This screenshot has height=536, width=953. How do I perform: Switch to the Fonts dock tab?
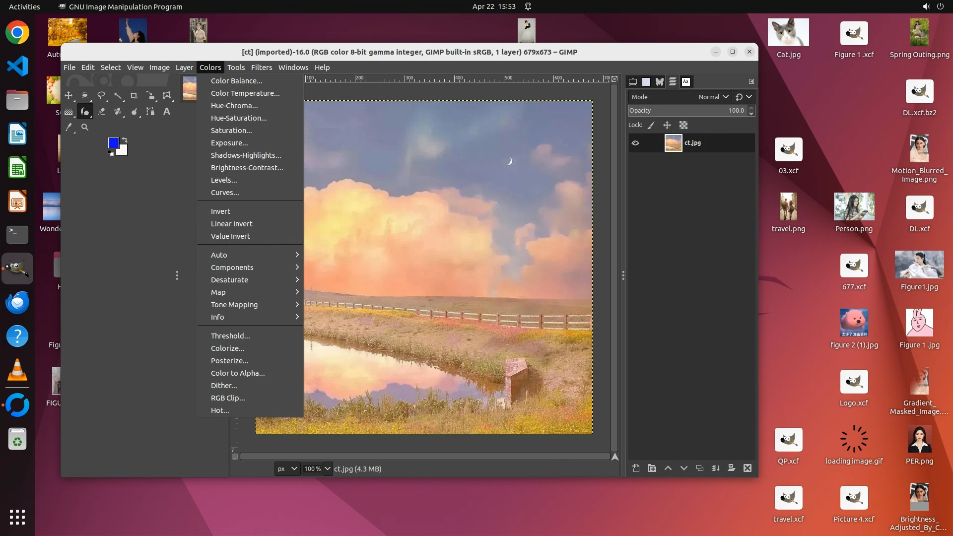[x=686, y=82]
